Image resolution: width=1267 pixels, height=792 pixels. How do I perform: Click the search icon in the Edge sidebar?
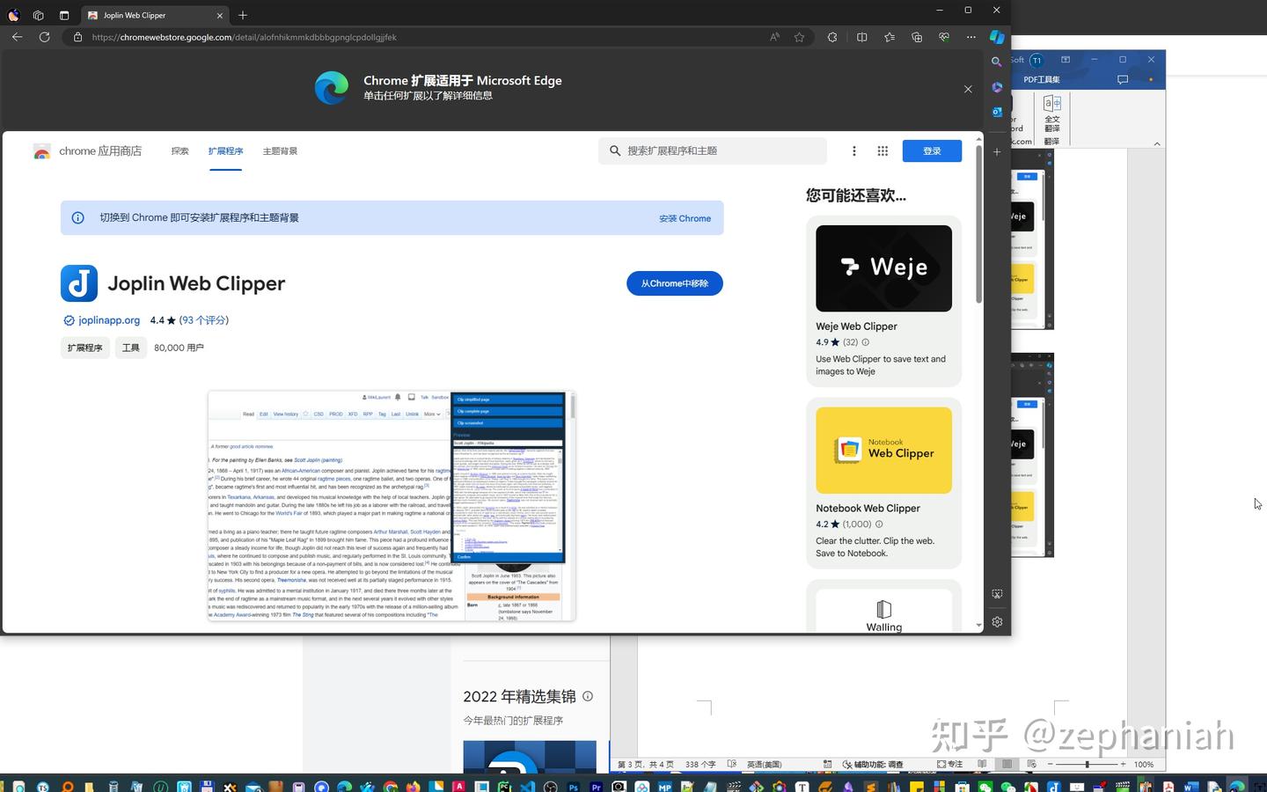click(996, 62)
